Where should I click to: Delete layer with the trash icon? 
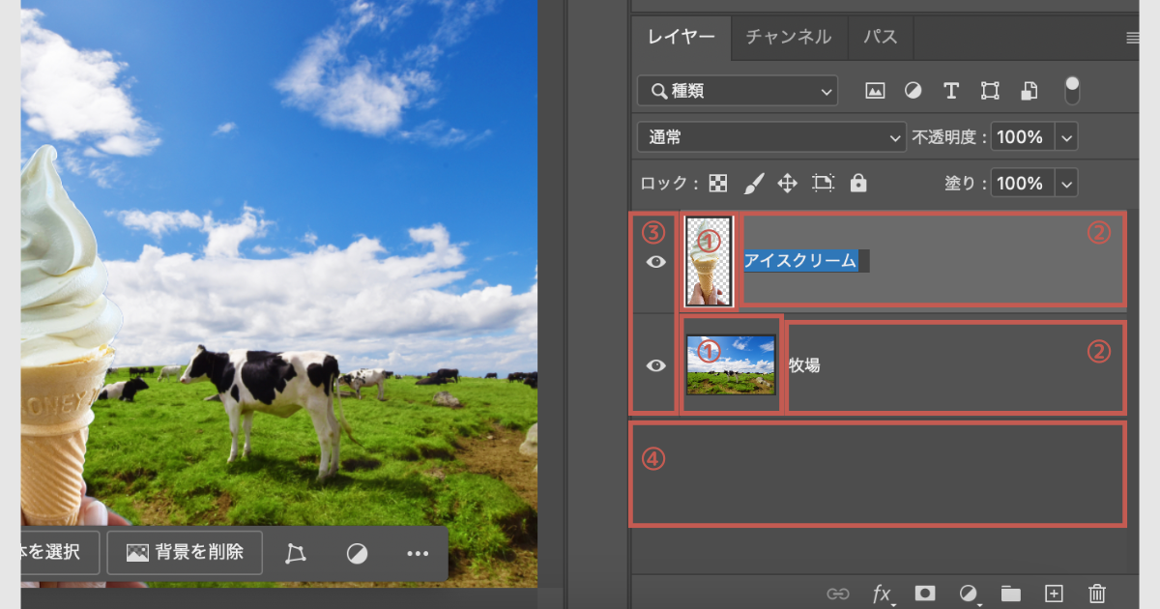[1096, 594]
